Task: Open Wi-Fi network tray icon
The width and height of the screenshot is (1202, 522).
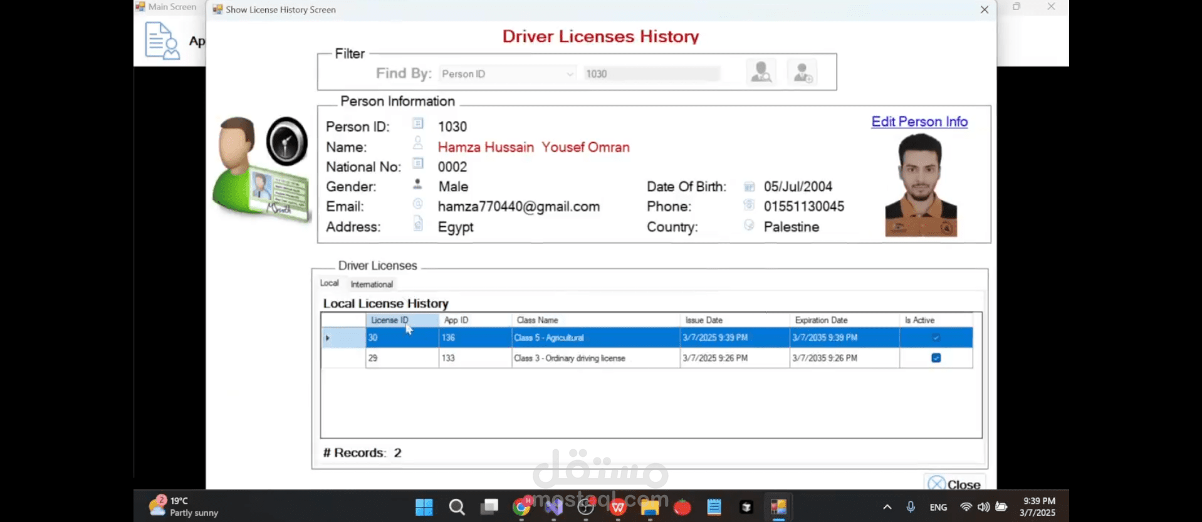Action: 966,507
